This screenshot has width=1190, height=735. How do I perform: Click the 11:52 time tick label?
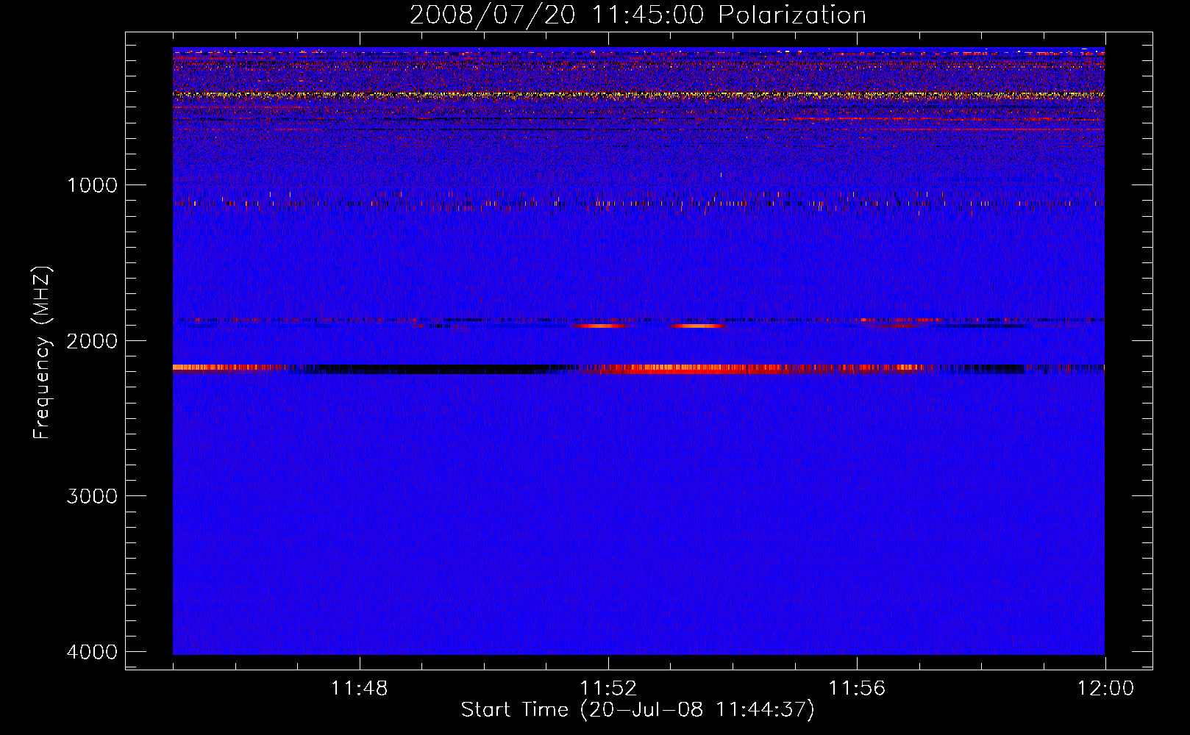pyautogui.click(x=608, y=689)
